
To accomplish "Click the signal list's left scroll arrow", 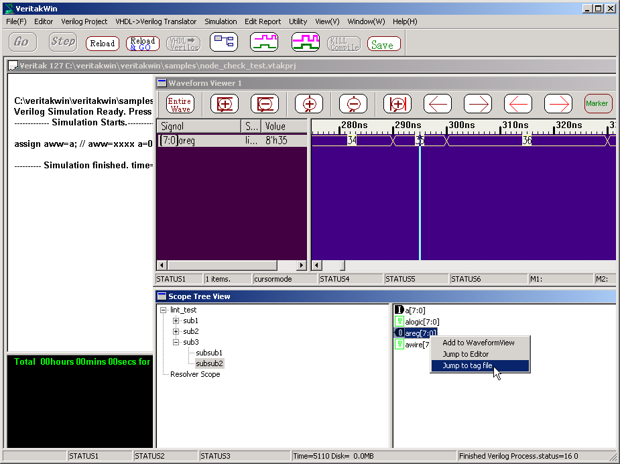I will point(162,265).
